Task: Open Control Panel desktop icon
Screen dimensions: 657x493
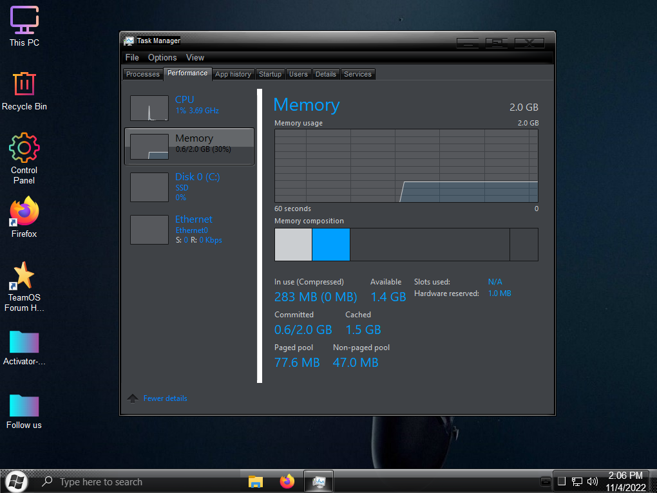Action: pos(24,148)
